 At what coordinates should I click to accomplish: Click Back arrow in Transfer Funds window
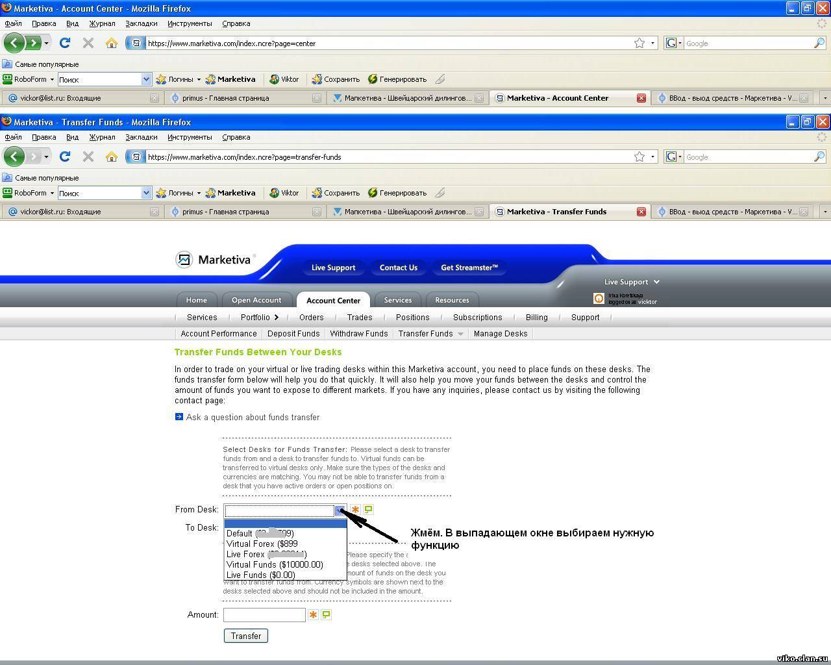point(14,157)
